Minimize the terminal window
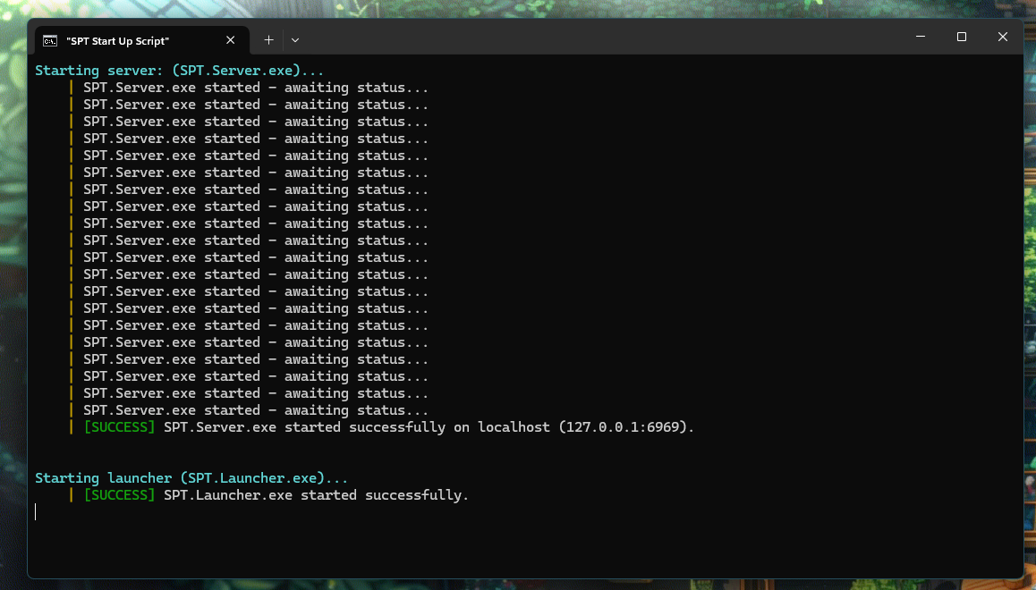 coord(921,37)
